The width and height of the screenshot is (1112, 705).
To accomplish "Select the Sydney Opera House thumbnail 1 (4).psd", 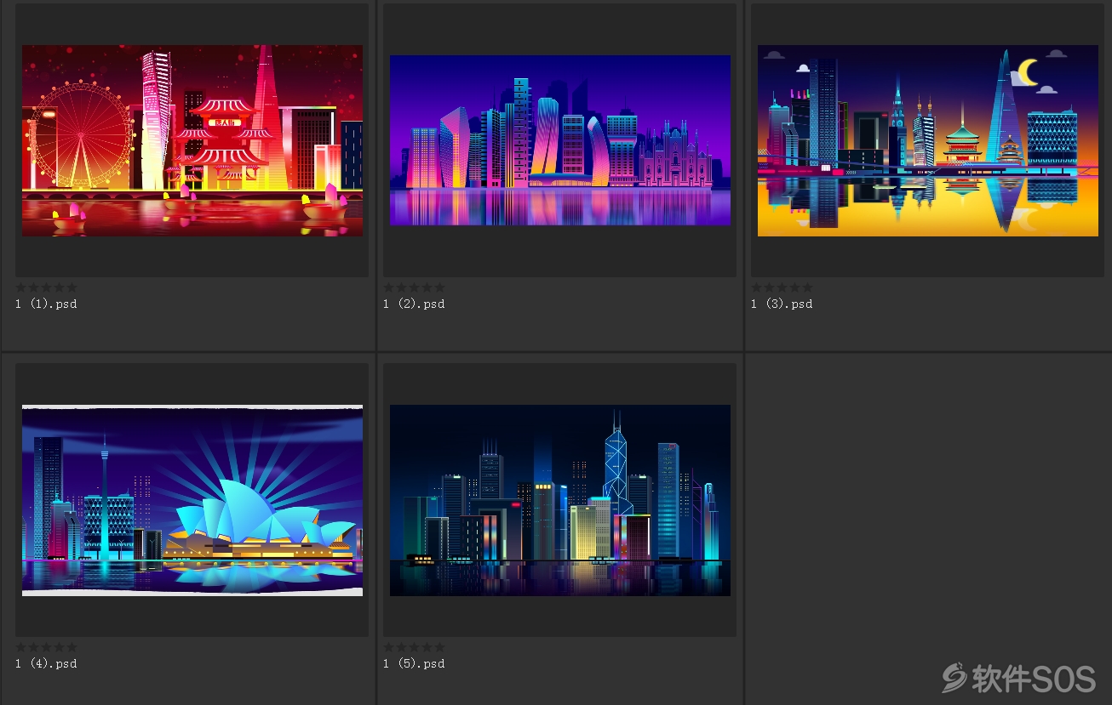I will pyautogui.click(x=192, y=500).
